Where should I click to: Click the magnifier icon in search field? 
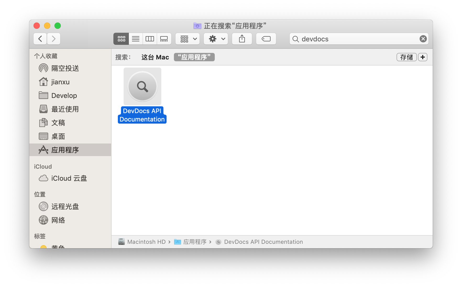coord(296,39)
